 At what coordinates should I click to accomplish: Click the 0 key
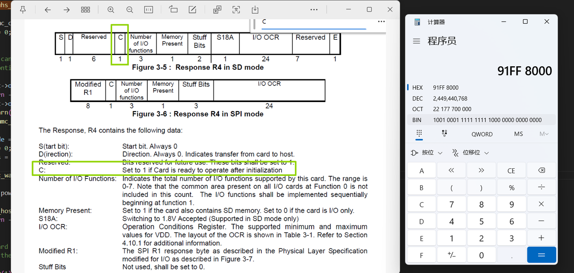(x=482, y=255)
